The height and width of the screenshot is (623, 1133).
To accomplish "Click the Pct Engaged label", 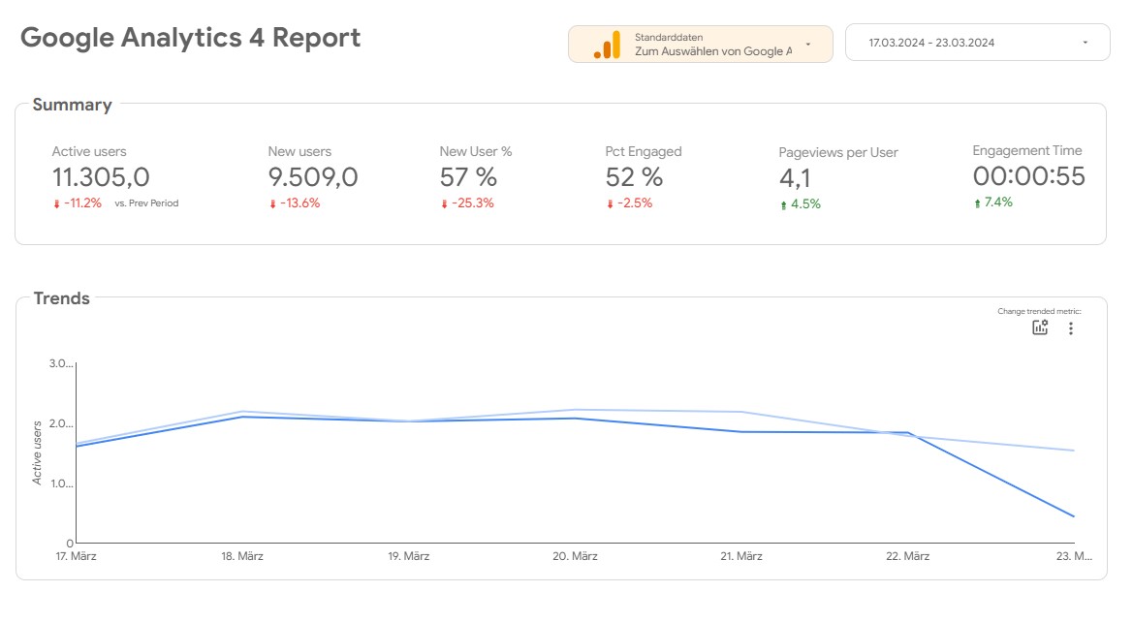I will [x=644, y=152].
